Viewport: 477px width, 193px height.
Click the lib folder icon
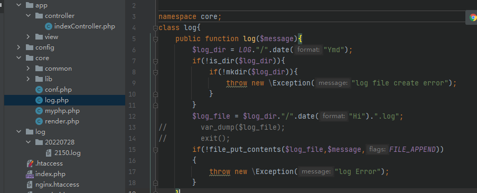[x=39, y=79]
